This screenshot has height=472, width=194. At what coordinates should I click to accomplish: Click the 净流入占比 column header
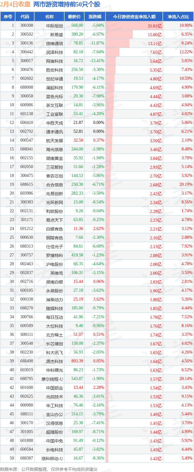tap(179, 17)
